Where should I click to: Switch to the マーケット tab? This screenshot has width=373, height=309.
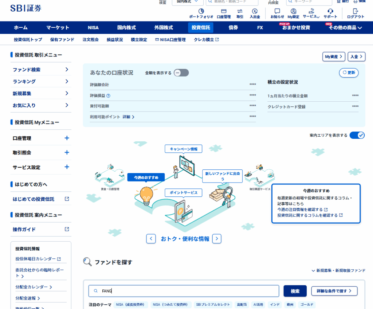coord(58,28)
